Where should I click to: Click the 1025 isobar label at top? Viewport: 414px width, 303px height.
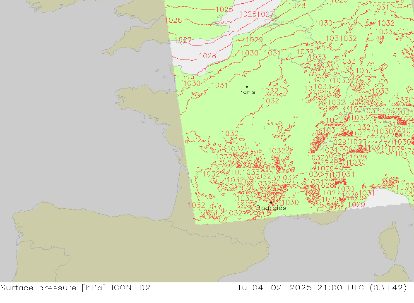[224, 10]
